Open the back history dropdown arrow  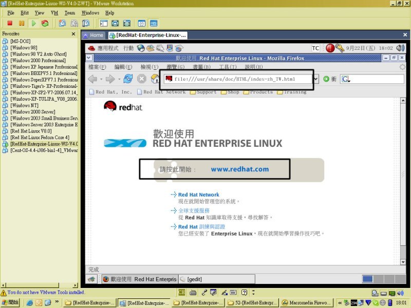click(x=101, y=79)
